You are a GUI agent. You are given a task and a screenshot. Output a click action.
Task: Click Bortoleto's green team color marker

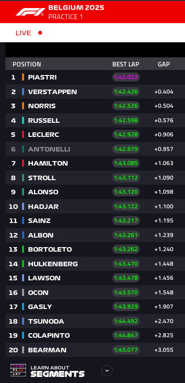point(23,249)
